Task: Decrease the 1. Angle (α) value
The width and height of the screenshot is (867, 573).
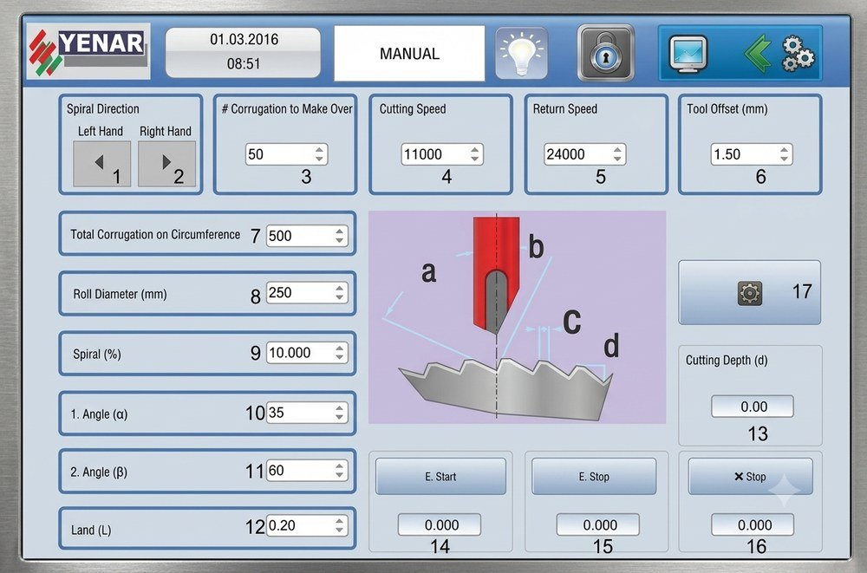Action: (x=340, y=417)
